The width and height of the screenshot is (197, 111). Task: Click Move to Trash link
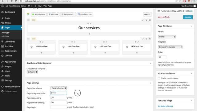coord(163,17)
